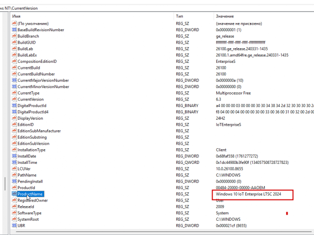Click the string icon next to SystemRoot
314x235 pixels.
[x=14, y=219]
